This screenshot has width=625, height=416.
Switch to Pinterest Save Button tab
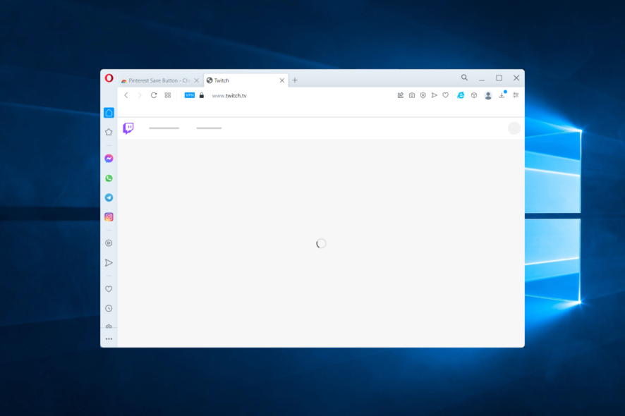coord(160,80)
